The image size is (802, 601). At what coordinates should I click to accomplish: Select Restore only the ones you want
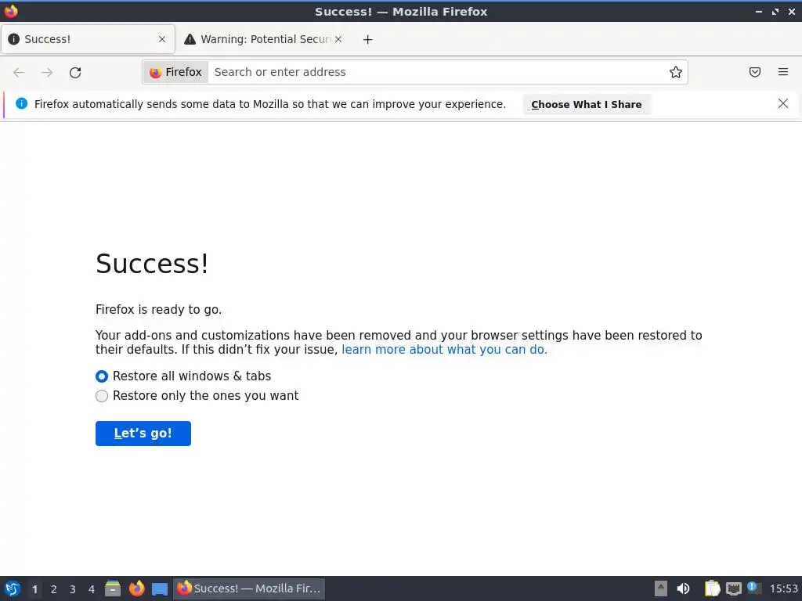[102, 396]
